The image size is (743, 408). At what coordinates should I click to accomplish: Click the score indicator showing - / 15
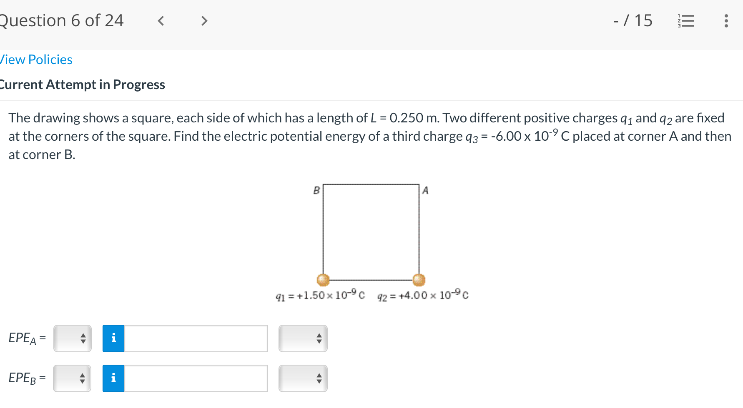(x=633, y=21)
